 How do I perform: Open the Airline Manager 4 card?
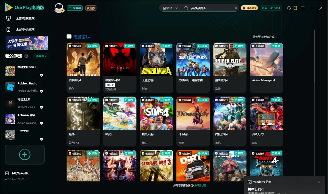[x=266, y=68]
